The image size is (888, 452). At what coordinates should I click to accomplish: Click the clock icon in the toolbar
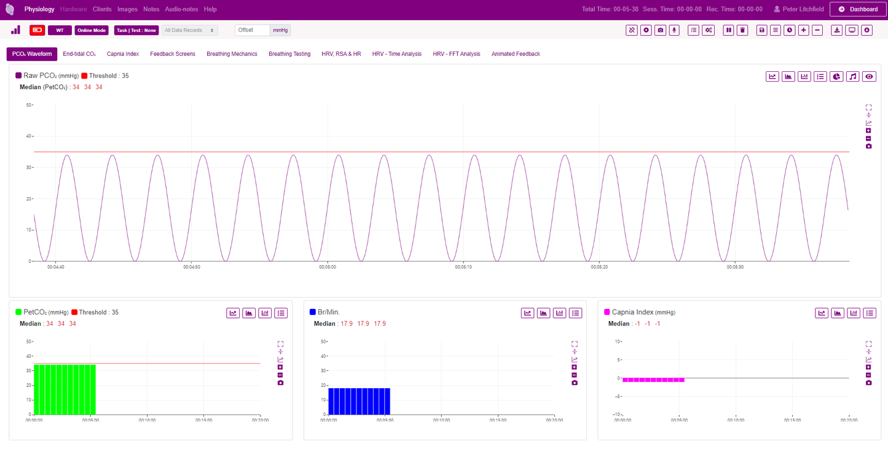(x=789, y=30)
